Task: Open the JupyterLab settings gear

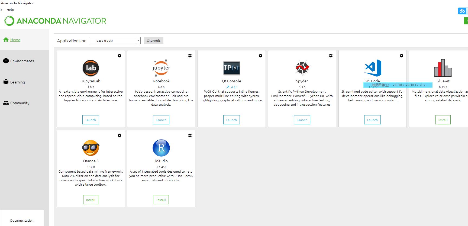Action: (120, 56)
